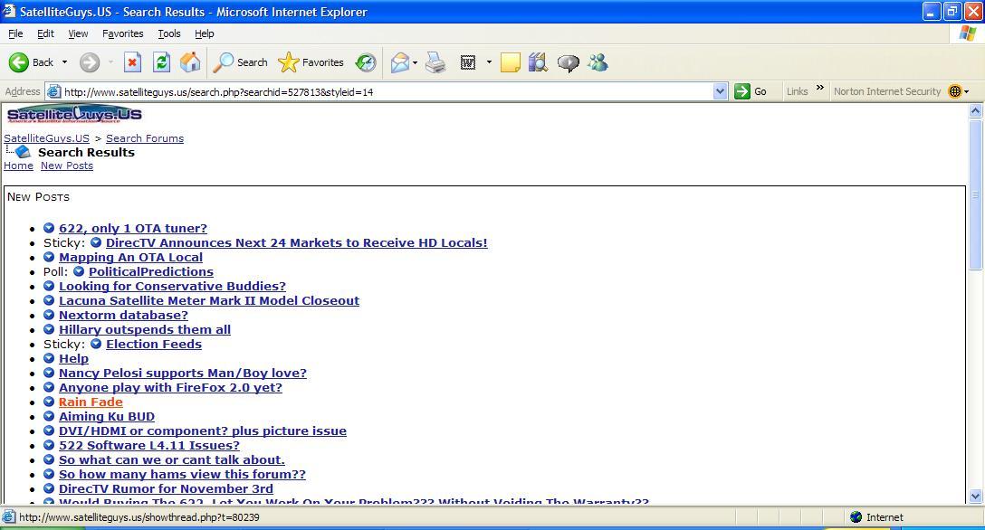This screenshot has height=530, width=985.
Task: Open the Favorites menu
Action: [122, 33]
